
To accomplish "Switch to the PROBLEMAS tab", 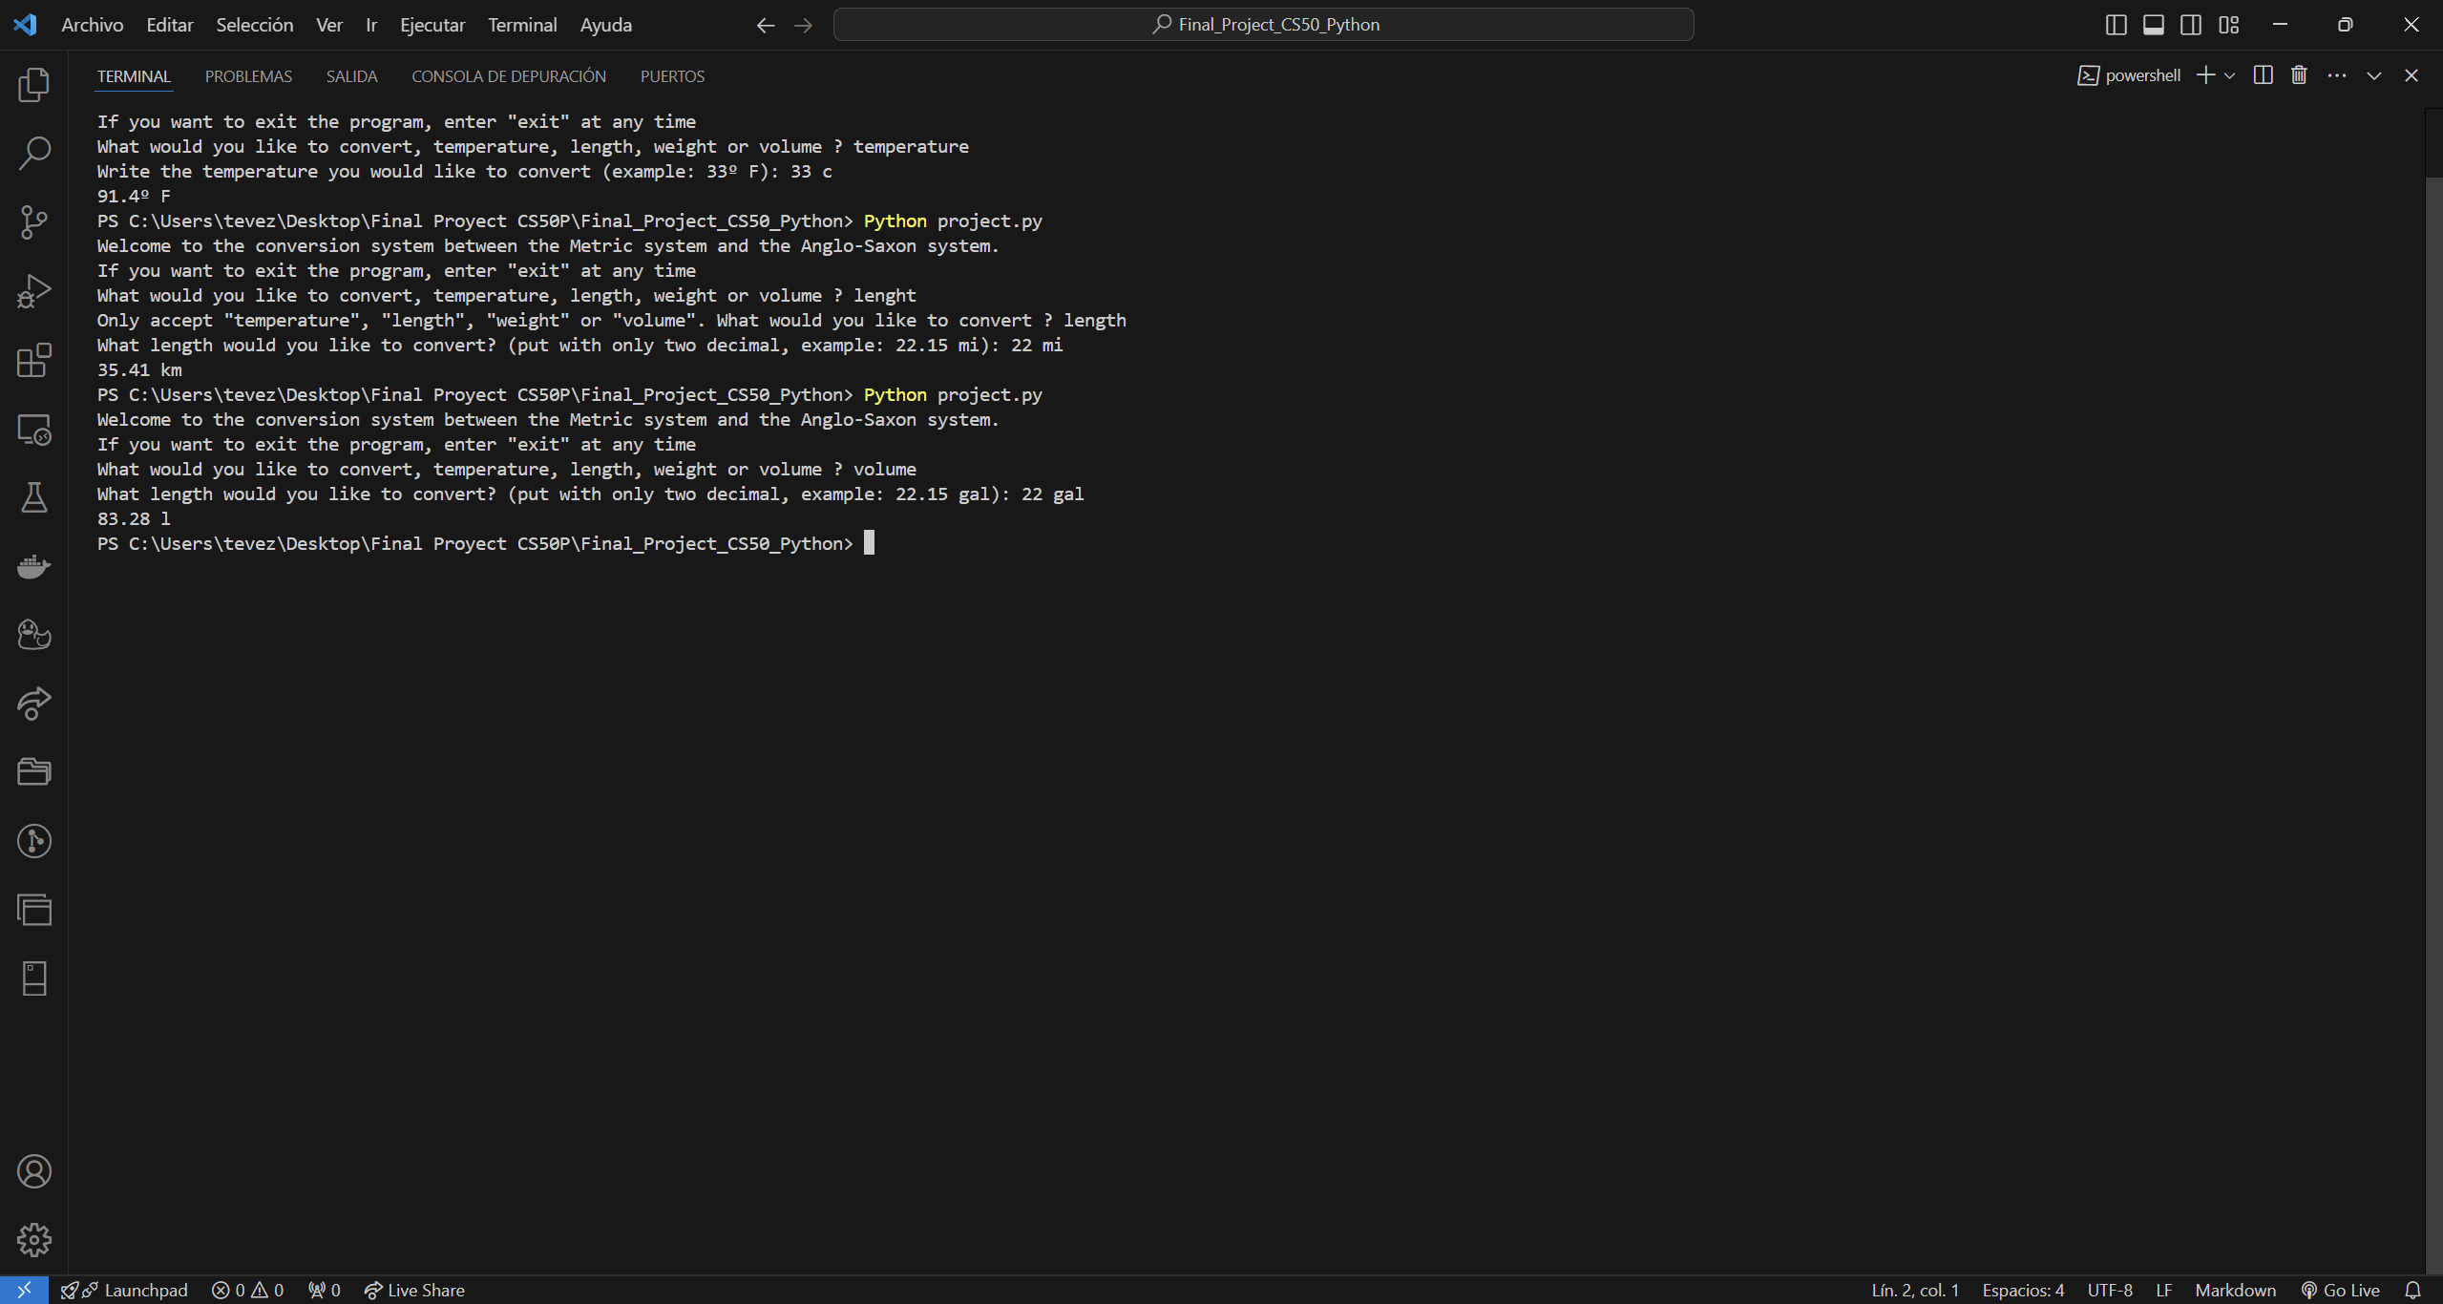I will point(248,76).
